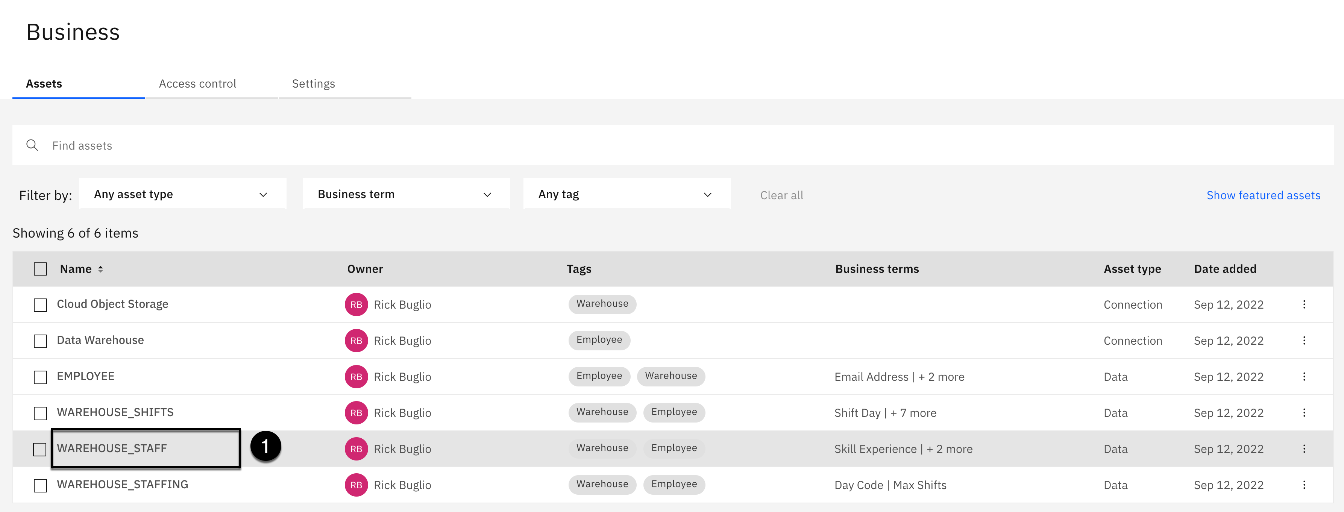
Task: Expand the Any asset type dropdown
Action: point(182,194)
